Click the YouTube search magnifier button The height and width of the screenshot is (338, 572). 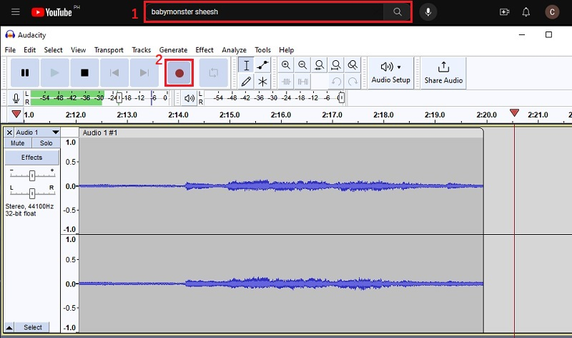pyautogui.click(x=398, y=11)
